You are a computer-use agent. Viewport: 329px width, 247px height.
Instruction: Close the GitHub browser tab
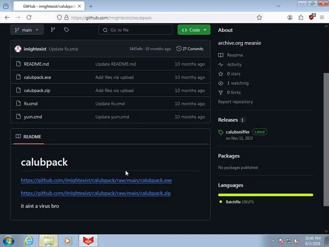coord(79,6)
